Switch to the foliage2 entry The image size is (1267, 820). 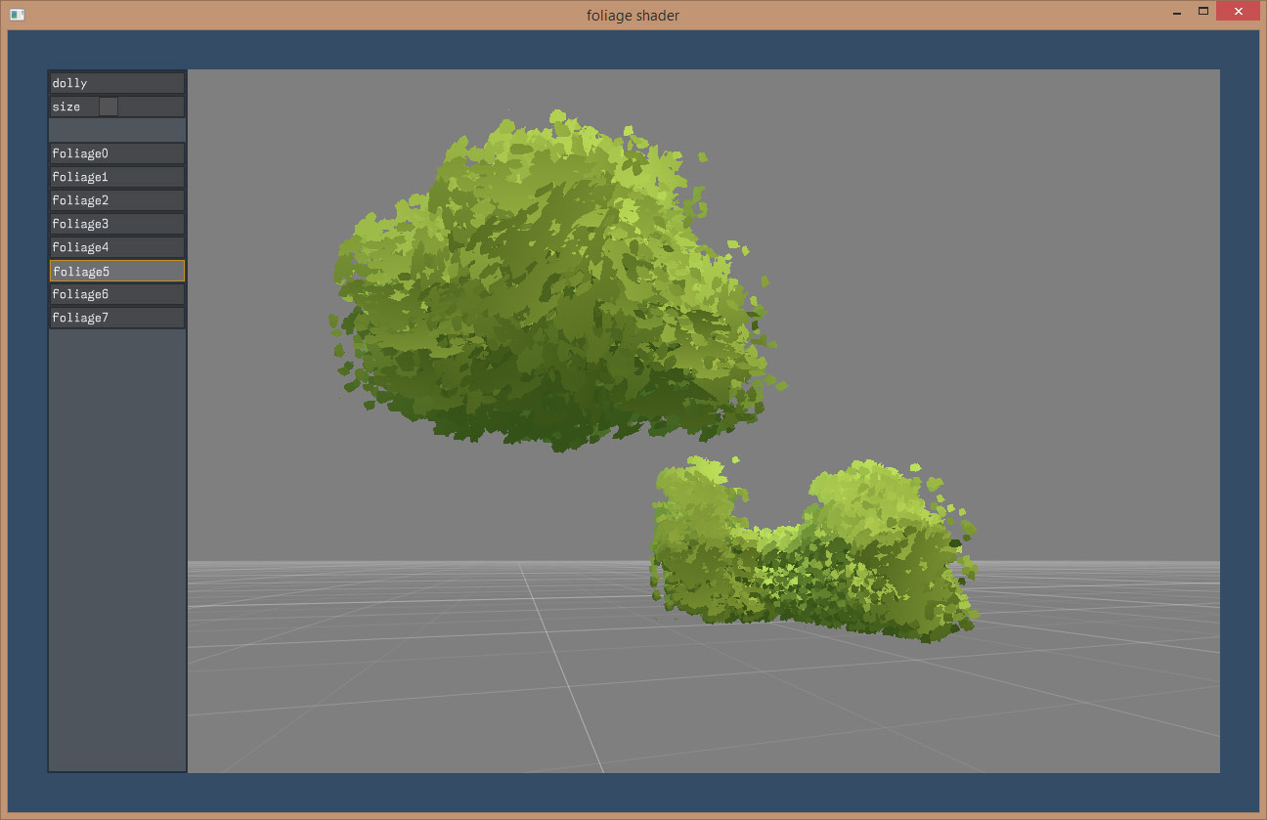coord(116,200)
